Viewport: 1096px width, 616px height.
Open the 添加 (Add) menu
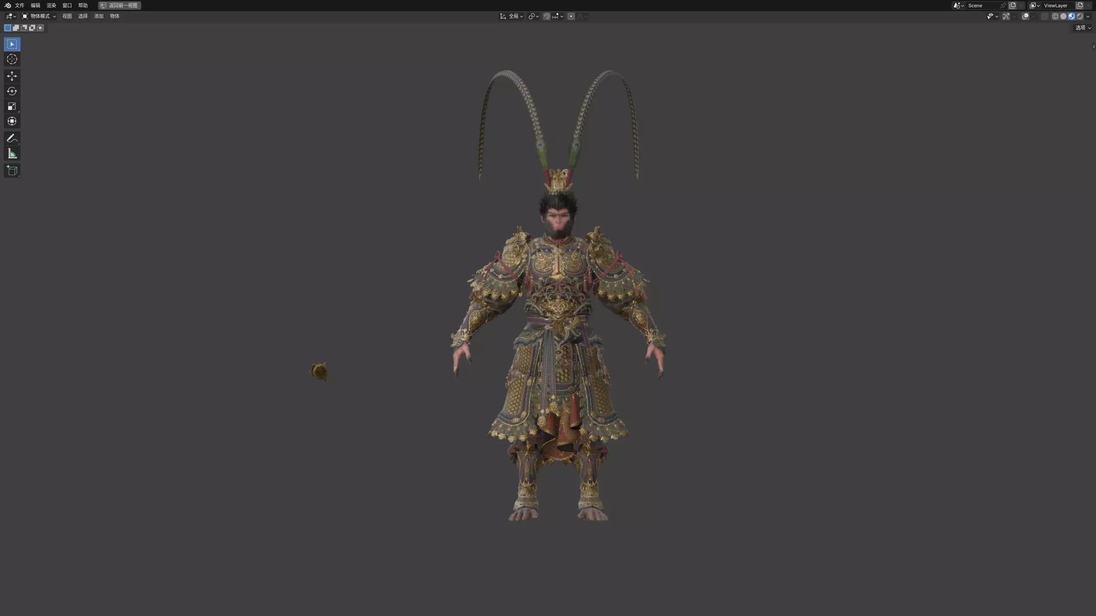click(x=99, y=16)
